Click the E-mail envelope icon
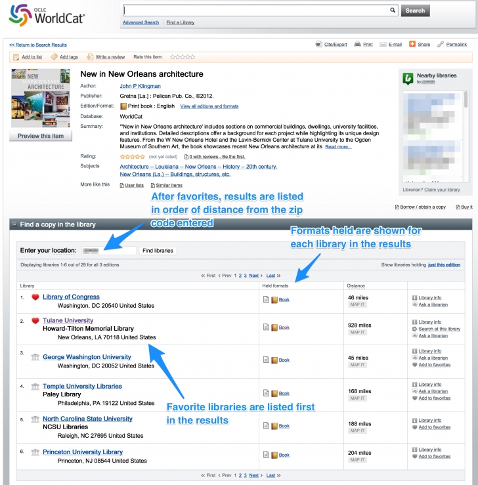Image resolution: width=478 pixels, height=485 pixels. (383, 44)
